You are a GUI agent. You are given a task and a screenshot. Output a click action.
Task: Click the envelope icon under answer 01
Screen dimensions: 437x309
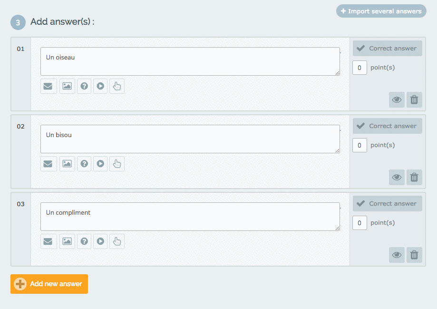(49, 86)
